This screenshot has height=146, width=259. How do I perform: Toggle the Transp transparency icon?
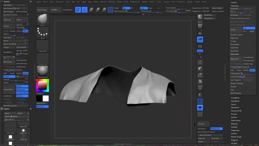[200, 94]
